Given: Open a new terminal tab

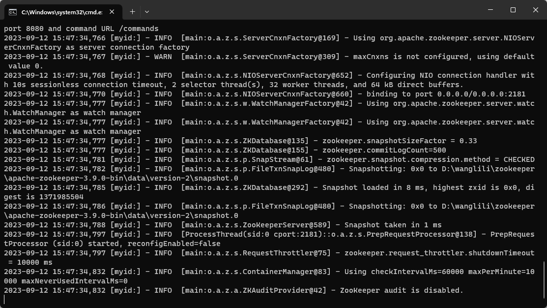Looking at the screenshot, I should pos(132,11).
